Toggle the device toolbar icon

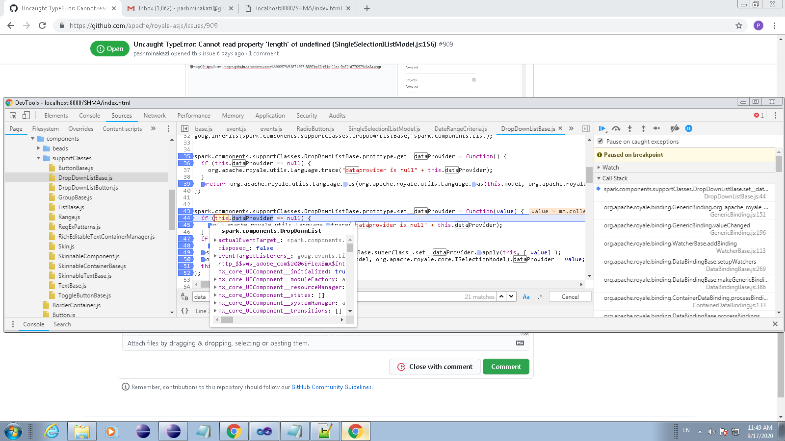(26, 116)
